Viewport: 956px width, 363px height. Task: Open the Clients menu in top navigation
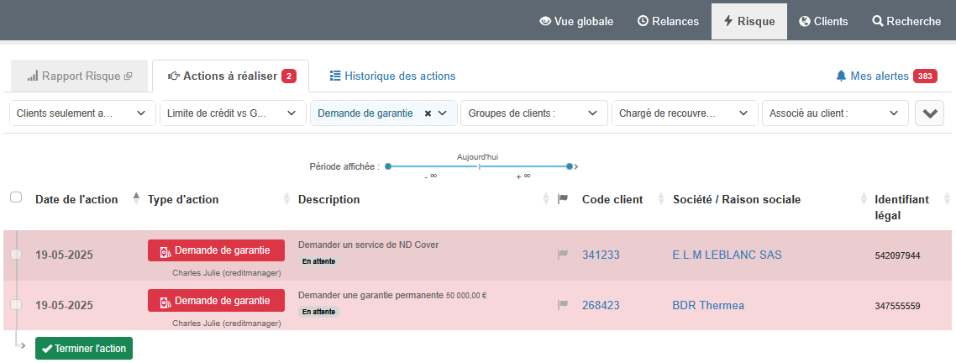tap(822, 21)
